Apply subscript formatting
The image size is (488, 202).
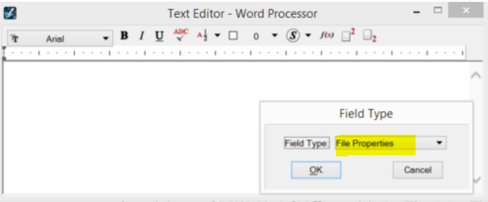click(370, 36)
